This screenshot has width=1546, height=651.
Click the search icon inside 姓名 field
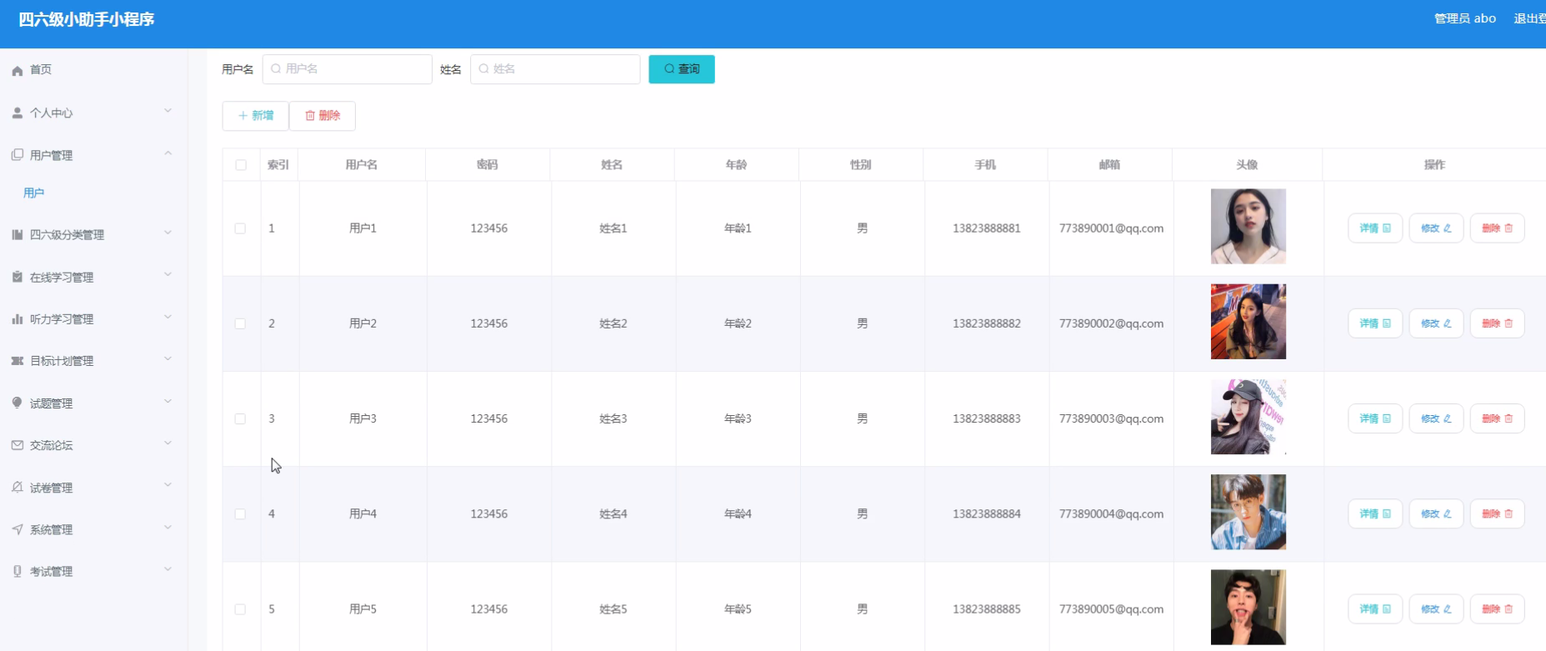pos(483,69)
